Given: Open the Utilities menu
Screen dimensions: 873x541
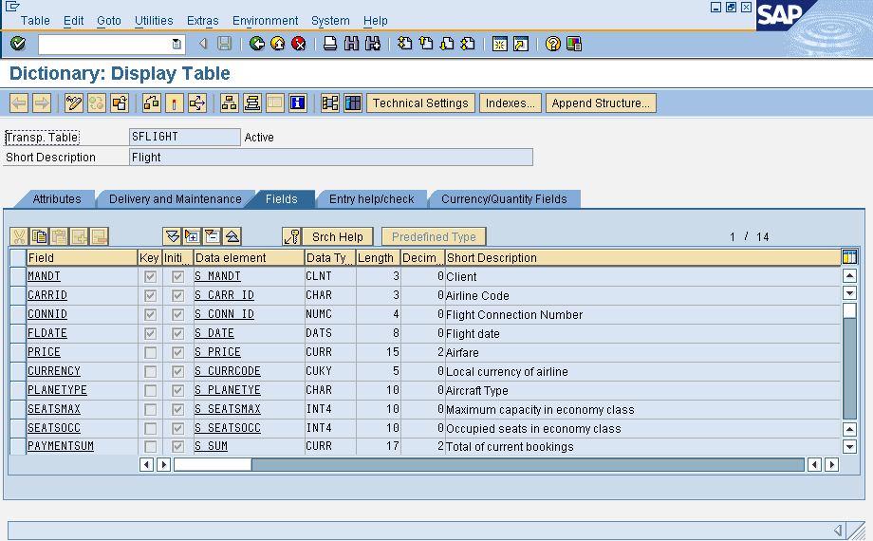Looking at the screenshot, I should click(x=154, y=21).
